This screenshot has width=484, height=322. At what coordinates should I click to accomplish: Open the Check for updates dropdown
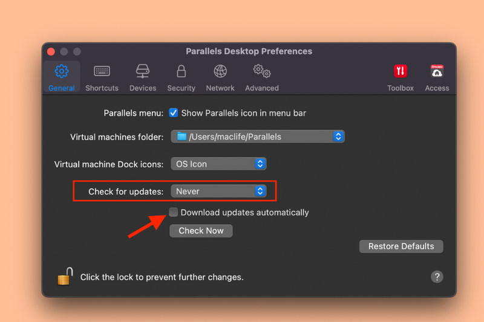pos(218,192)
